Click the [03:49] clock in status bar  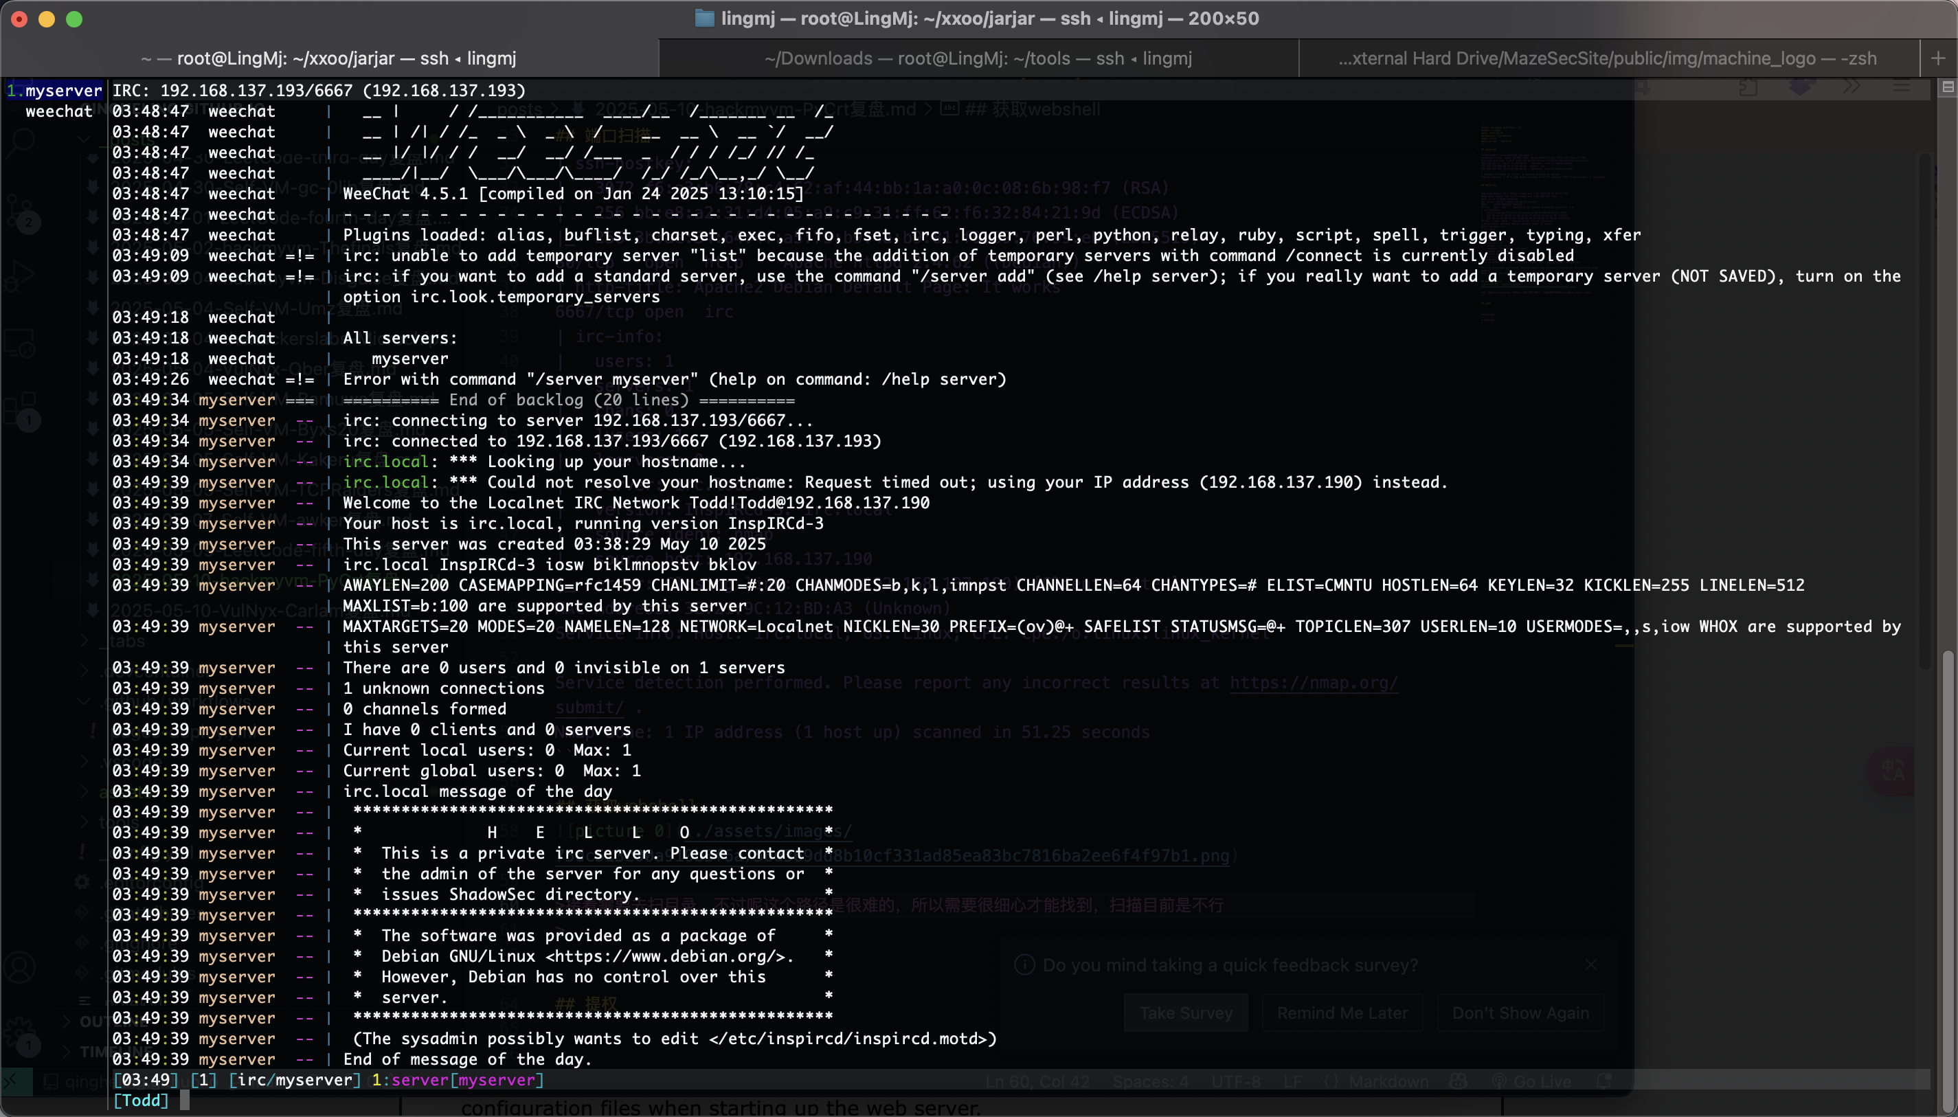pyautogui.click(x=146, y=1079)
